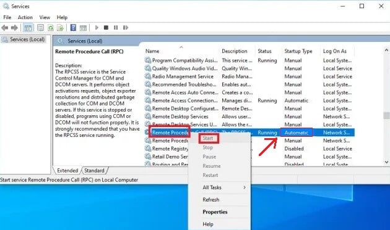Click Automatic startup type of Remote Access Connection
This screenshot has width=390, height=230.
[297, 101]
